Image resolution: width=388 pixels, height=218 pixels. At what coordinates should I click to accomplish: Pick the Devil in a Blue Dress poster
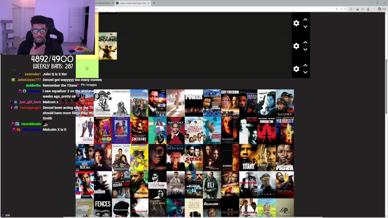(85, 157)
